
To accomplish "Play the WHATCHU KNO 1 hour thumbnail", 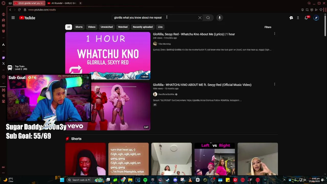I will (x=108, y=56).
